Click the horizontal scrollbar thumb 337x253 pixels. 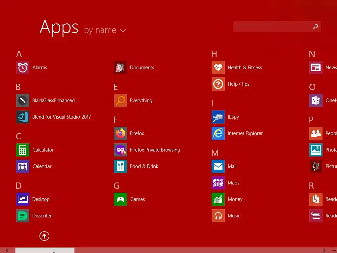(x=45, y=250)
